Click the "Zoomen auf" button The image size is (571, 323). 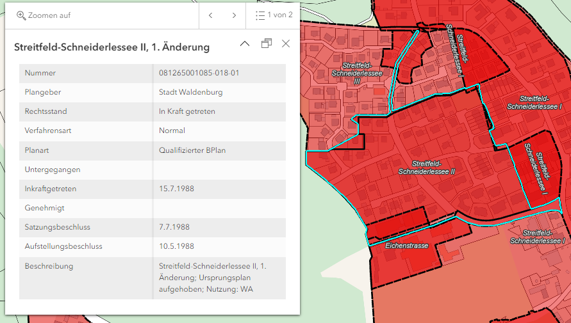point(44,15)
